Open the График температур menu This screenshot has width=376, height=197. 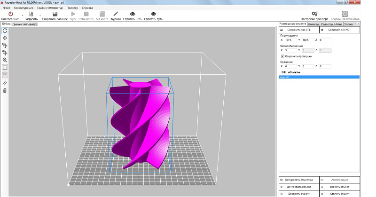point(50,8)
